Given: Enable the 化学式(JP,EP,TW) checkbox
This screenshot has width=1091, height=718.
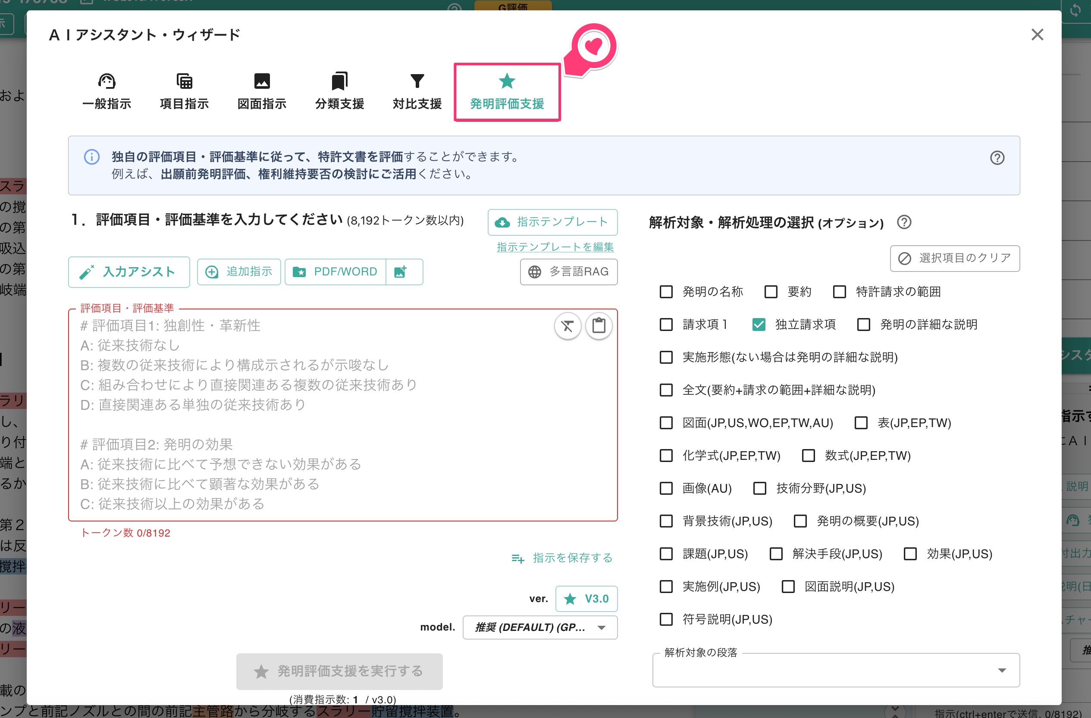Looking at the screenshot, I should (666, 456).
